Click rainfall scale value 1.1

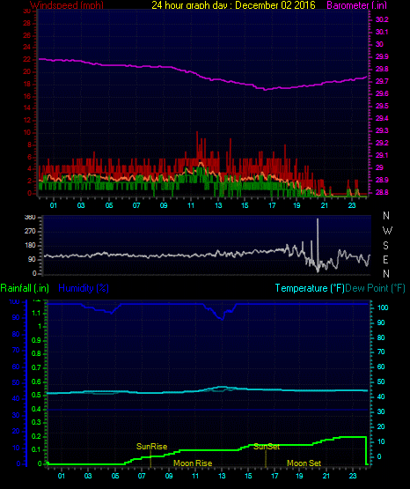coord(36,313)
